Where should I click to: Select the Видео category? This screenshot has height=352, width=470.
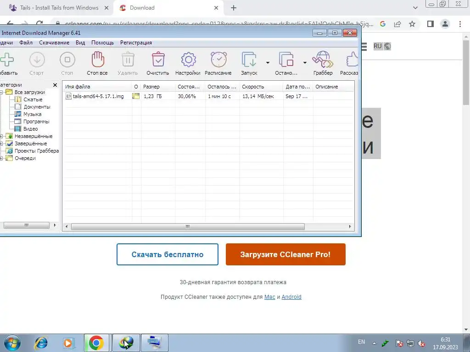31,129
